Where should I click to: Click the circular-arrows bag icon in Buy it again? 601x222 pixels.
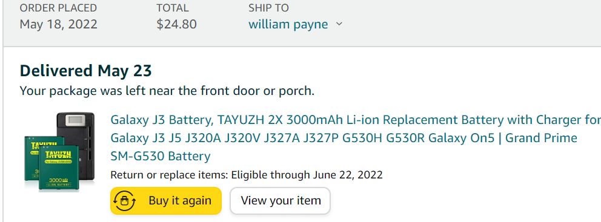coord(125,201)
